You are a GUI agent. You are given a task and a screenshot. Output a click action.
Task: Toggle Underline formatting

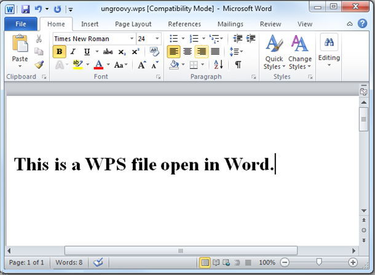(87, 52)
